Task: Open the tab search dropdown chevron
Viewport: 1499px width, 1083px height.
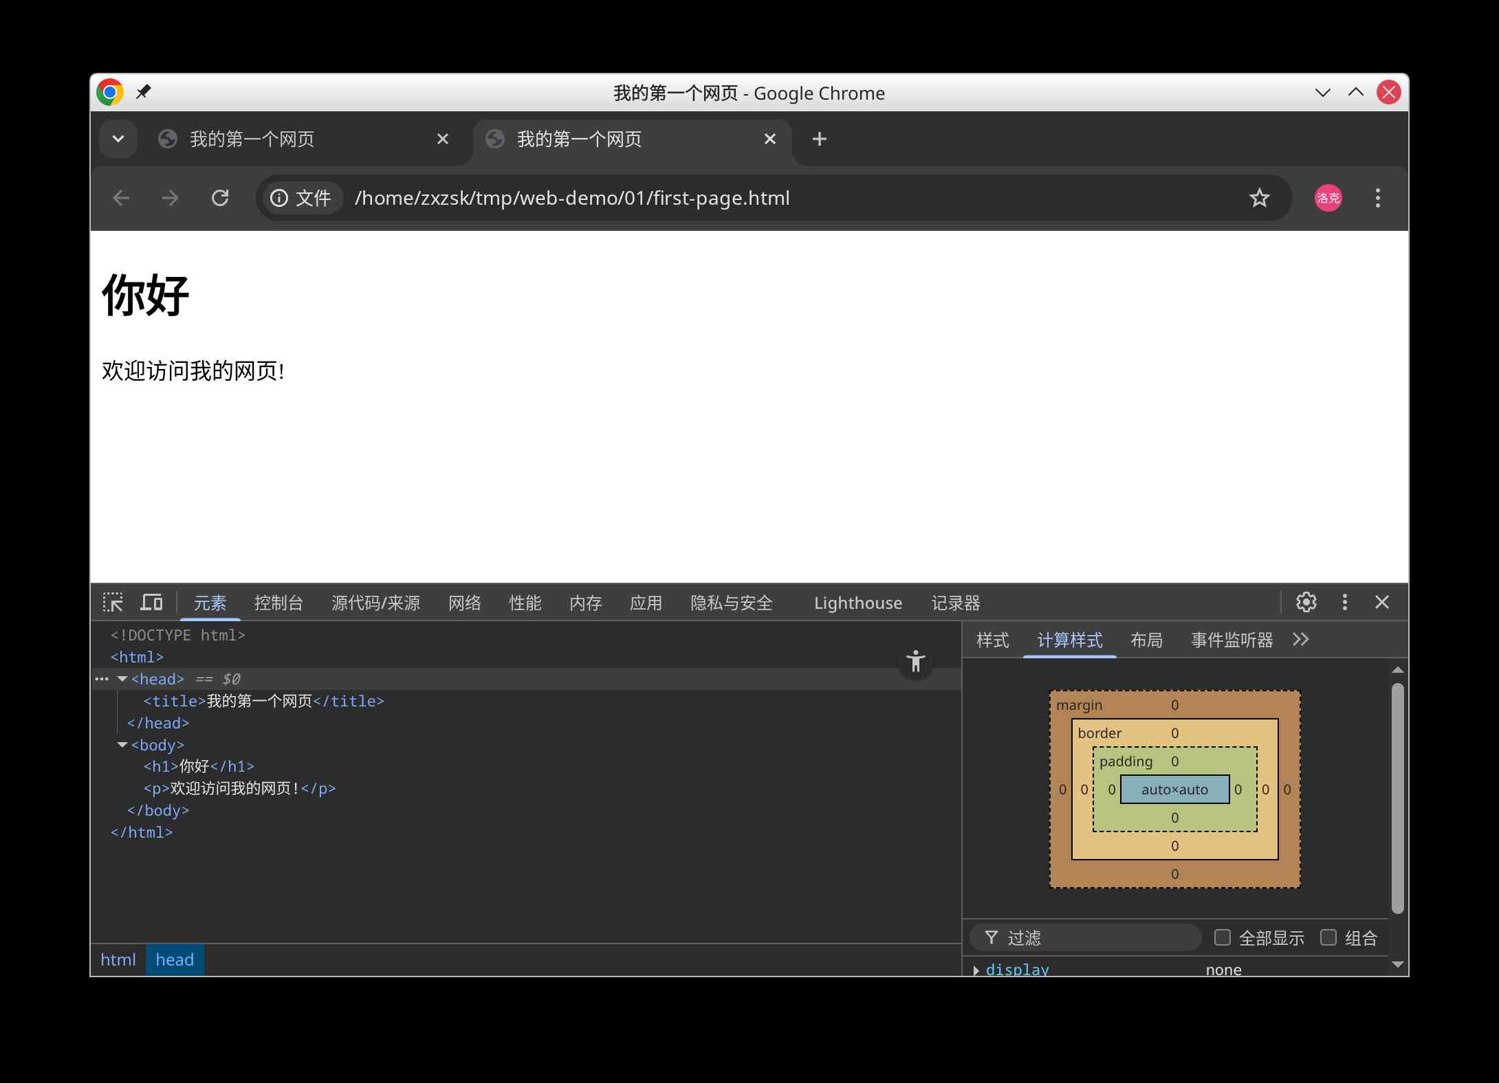Action: pos(118,139)
